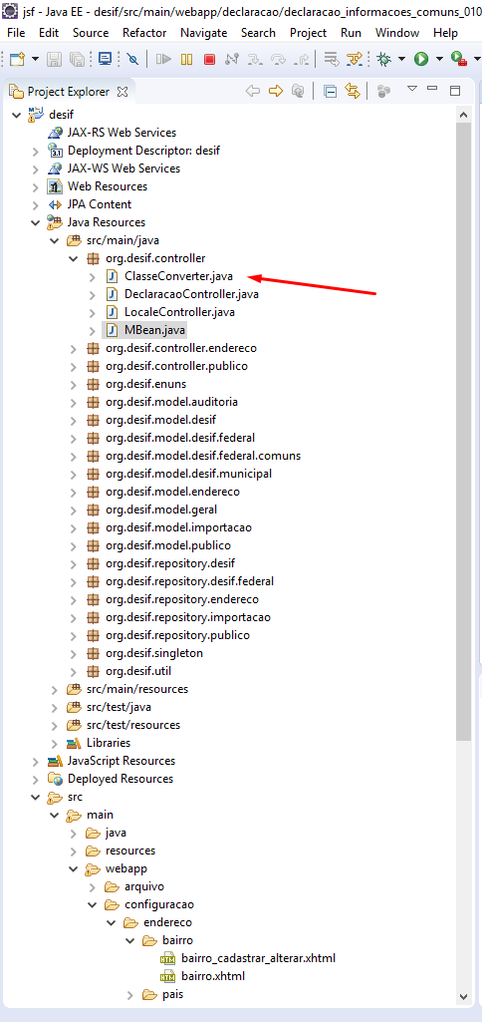Go forward with yellow arrow icon

click(x=276, y=92)
